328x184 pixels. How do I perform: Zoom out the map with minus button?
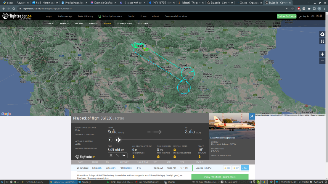[x=323, y=61]
